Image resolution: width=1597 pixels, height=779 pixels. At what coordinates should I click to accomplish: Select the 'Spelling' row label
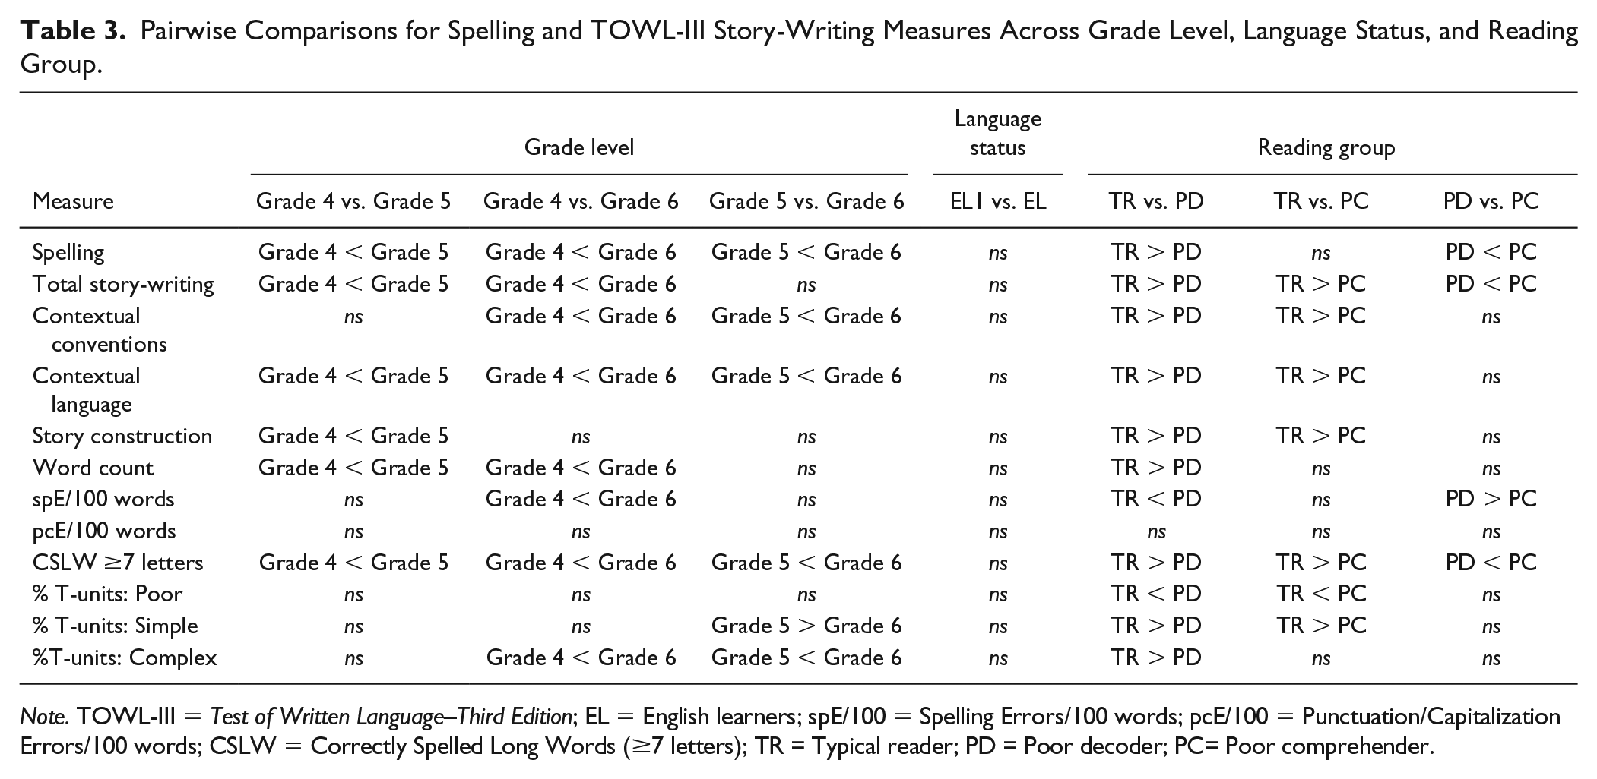(68, 252)
